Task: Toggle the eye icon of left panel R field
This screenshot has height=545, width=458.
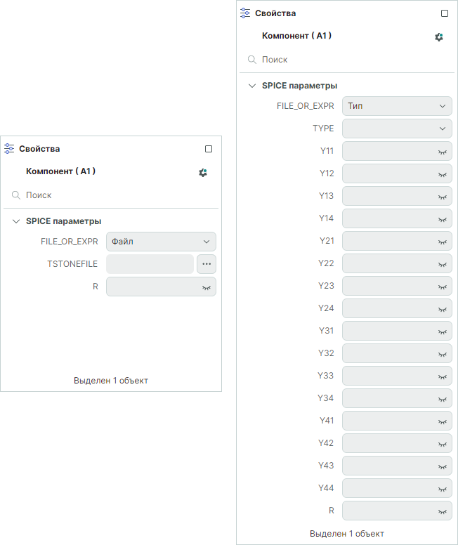Action: 207,287
